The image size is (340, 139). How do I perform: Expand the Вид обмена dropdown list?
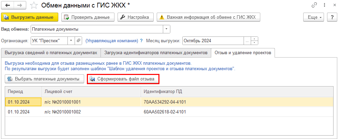click(x=166, y=29)
